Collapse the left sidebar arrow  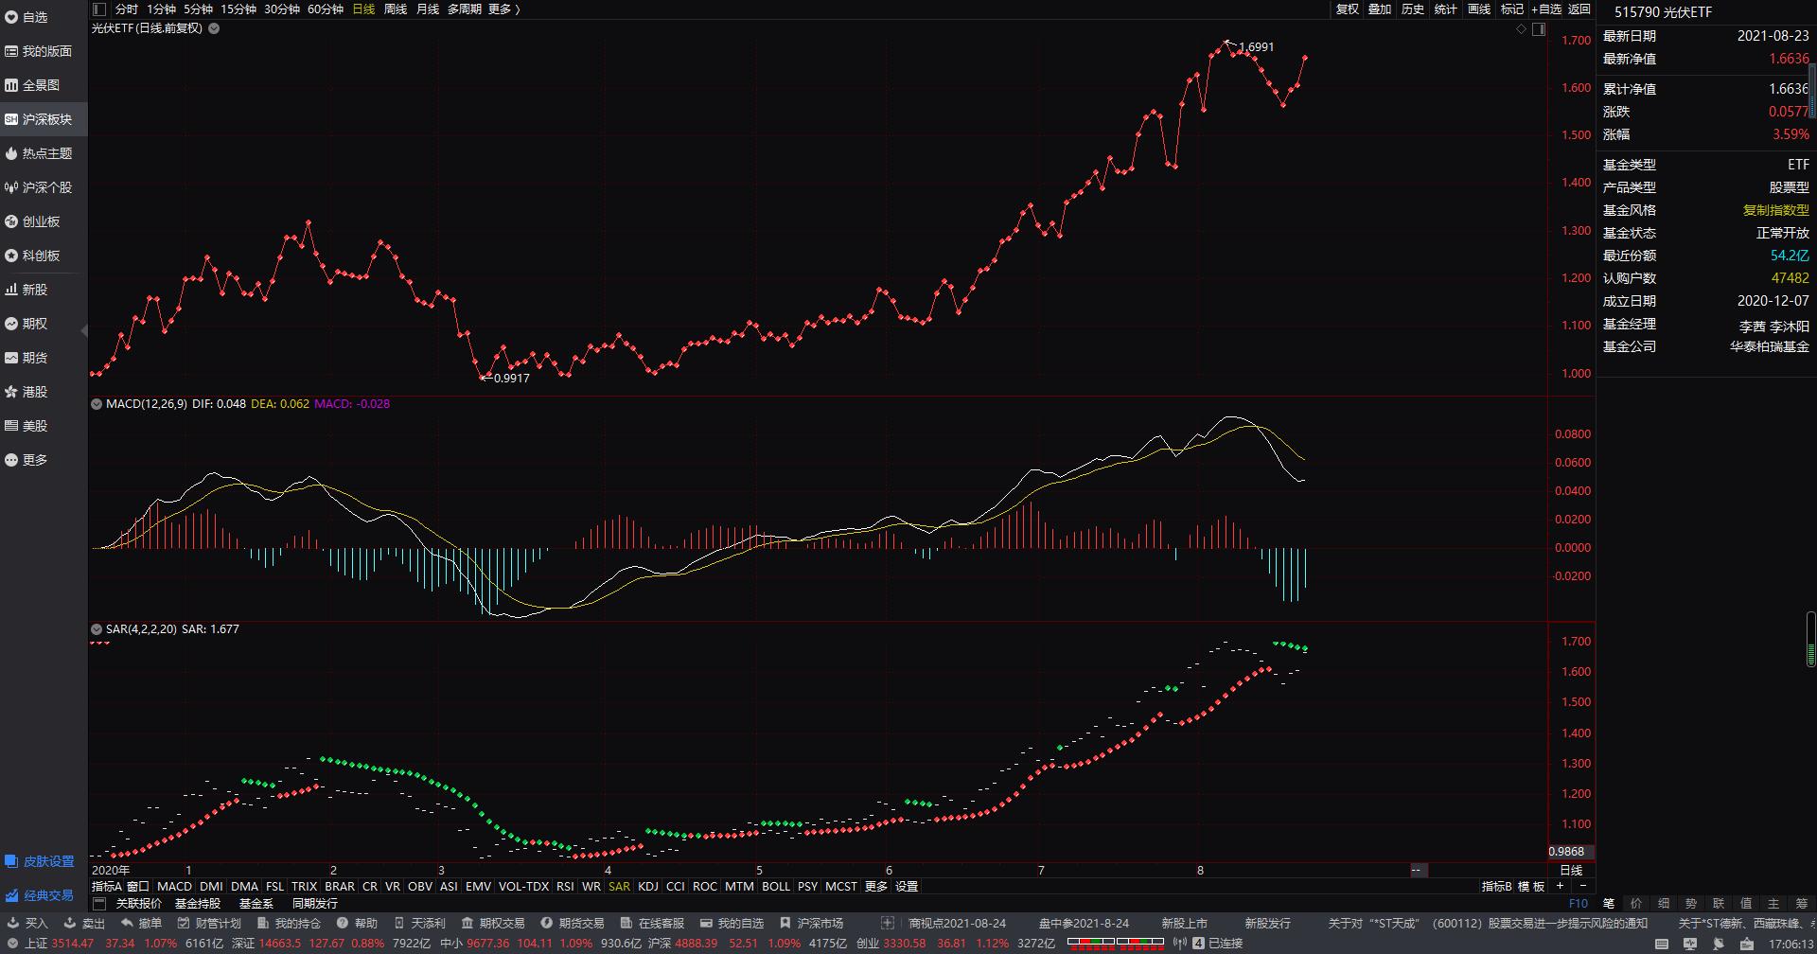pyautogui.click(x=84, y=330)
